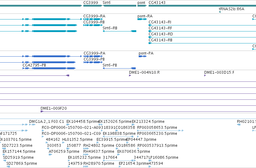Image resolution: width=256 pixels, height=168 pixels.
Task: Click the RH24802.5prime EST arrows
Action: tap(86, 149)
